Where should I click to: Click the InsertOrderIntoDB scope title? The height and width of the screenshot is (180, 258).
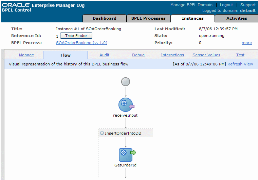click(x=123, y=133)
